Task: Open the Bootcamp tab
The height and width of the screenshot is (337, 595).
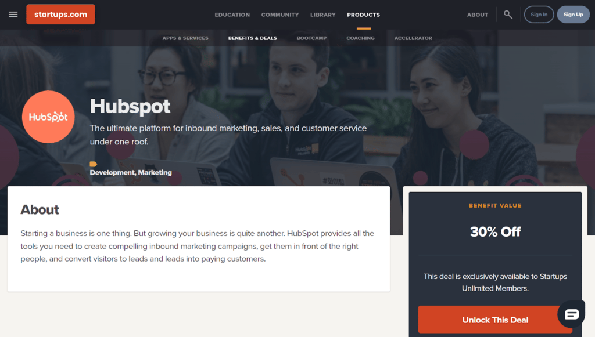Action: point(311,38)
